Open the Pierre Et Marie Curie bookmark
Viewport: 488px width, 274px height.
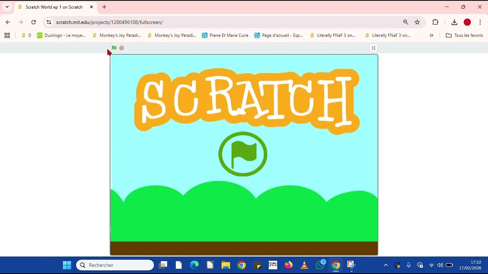click(x=225, y=35)
